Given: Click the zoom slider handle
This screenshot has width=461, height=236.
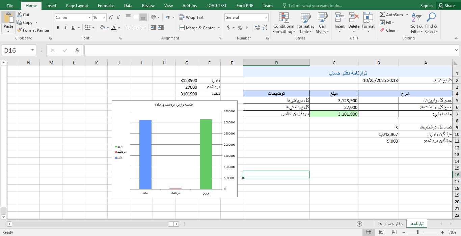Looking at the screenshot, I should click(x=418, y=232).
